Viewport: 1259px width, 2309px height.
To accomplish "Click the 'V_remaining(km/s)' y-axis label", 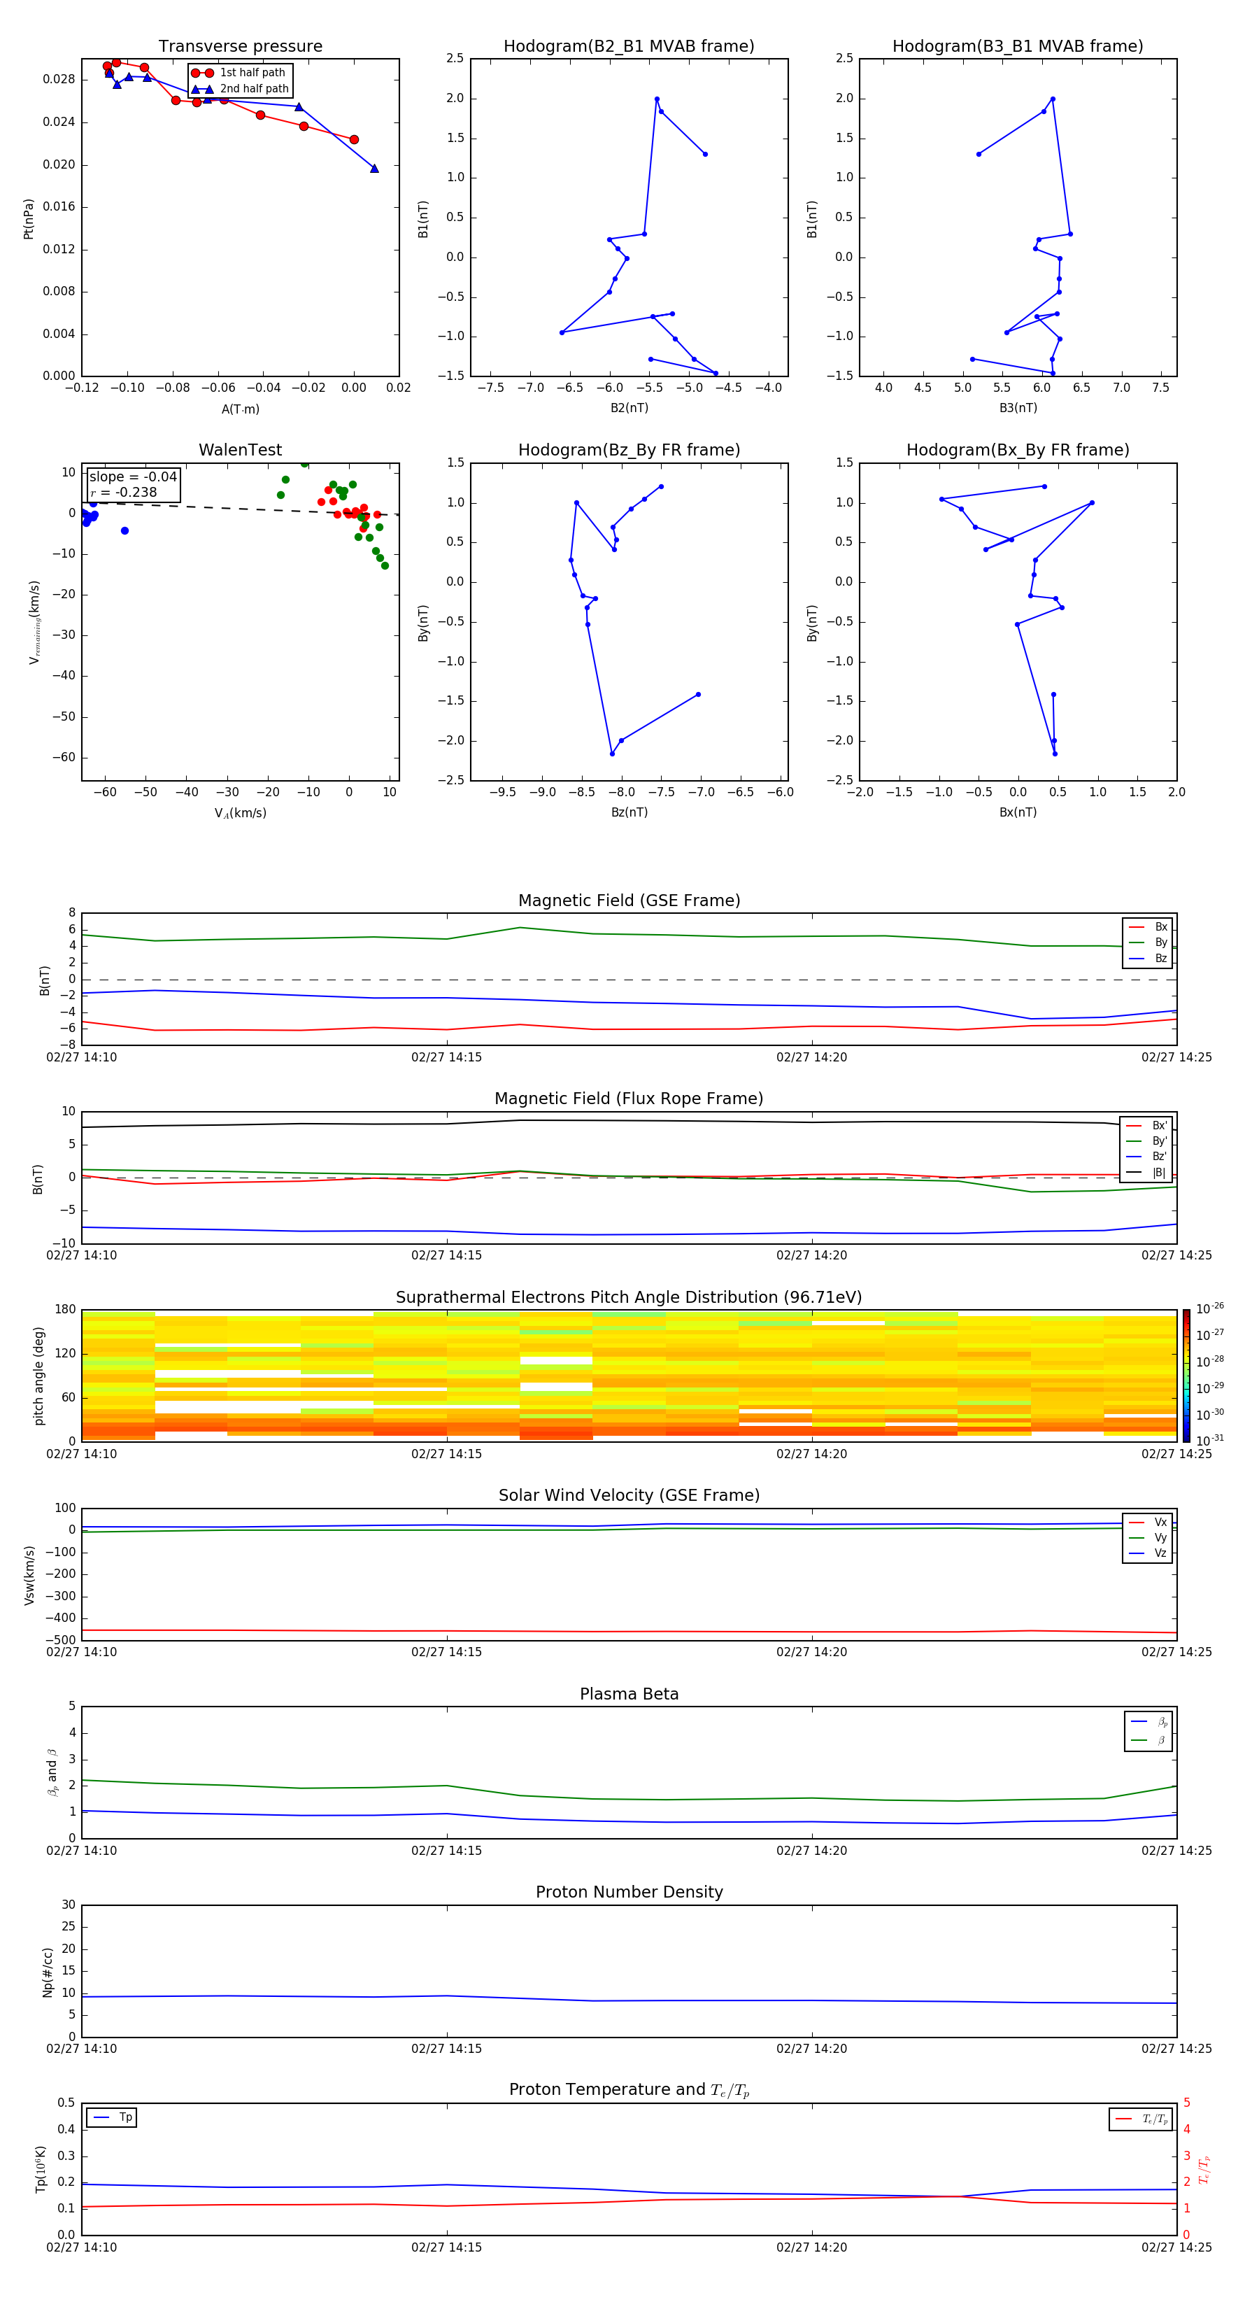I will [x=34, y=622].
